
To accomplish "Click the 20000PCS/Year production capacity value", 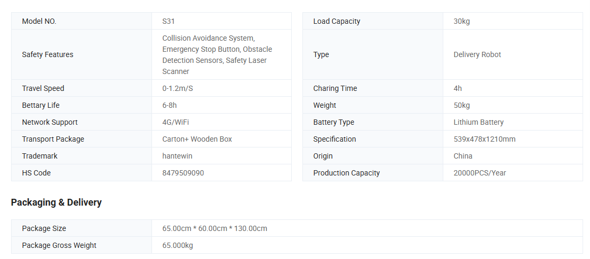I will point(479,173).
